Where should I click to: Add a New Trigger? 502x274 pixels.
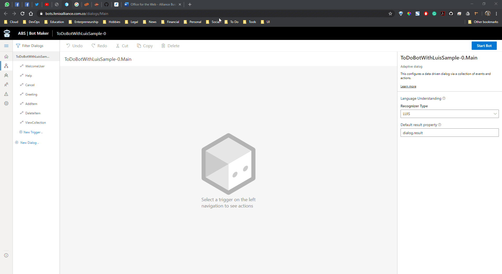[31, 132]
